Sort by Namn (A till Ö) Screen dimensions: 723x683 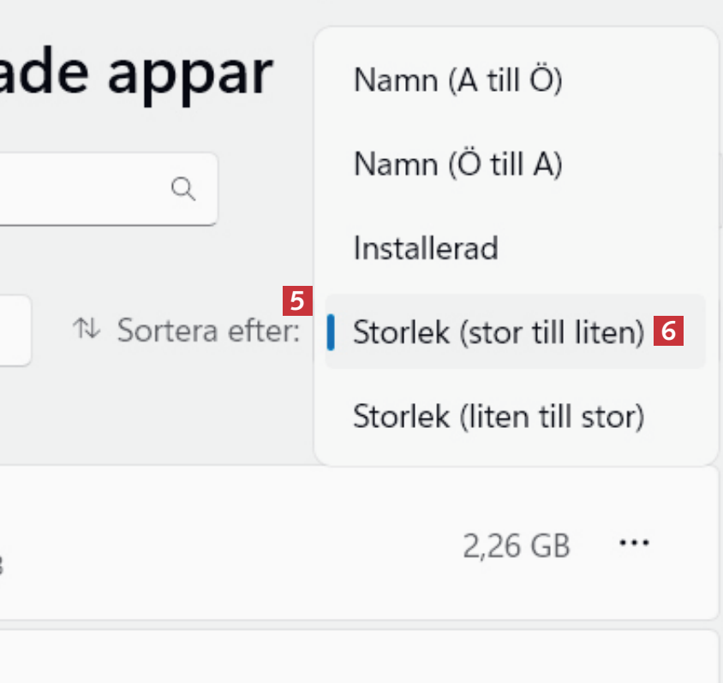click(x=457, y=81)
